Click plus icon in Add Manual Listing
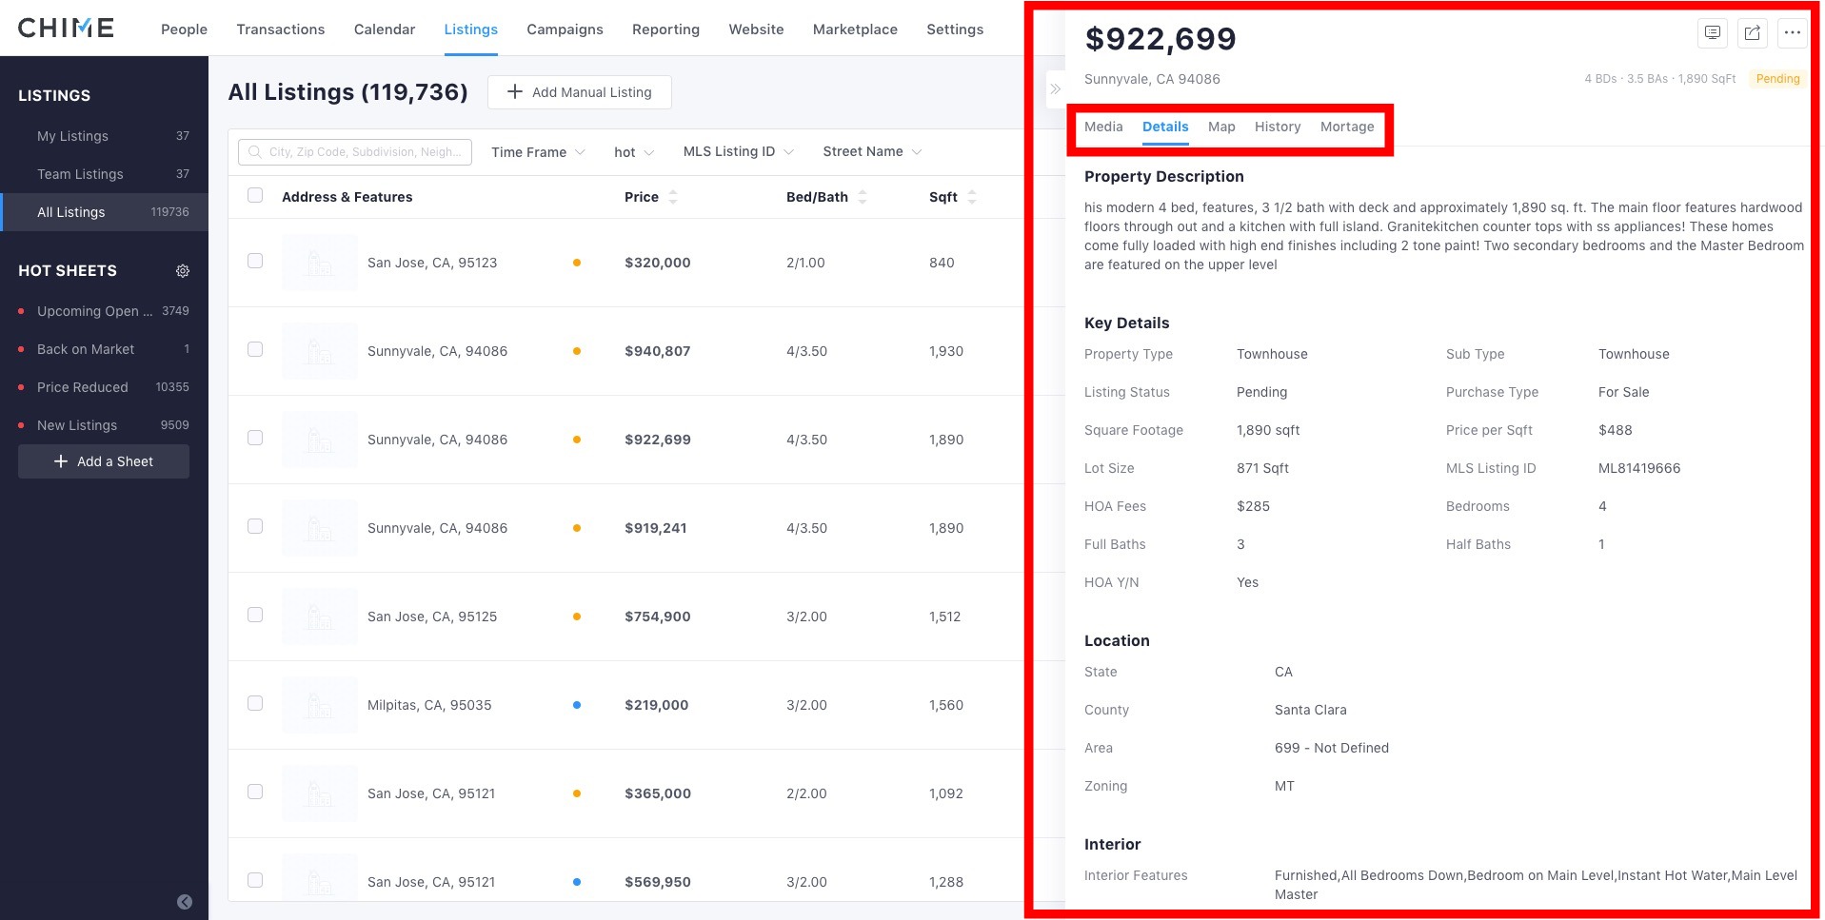 point(515,91)
